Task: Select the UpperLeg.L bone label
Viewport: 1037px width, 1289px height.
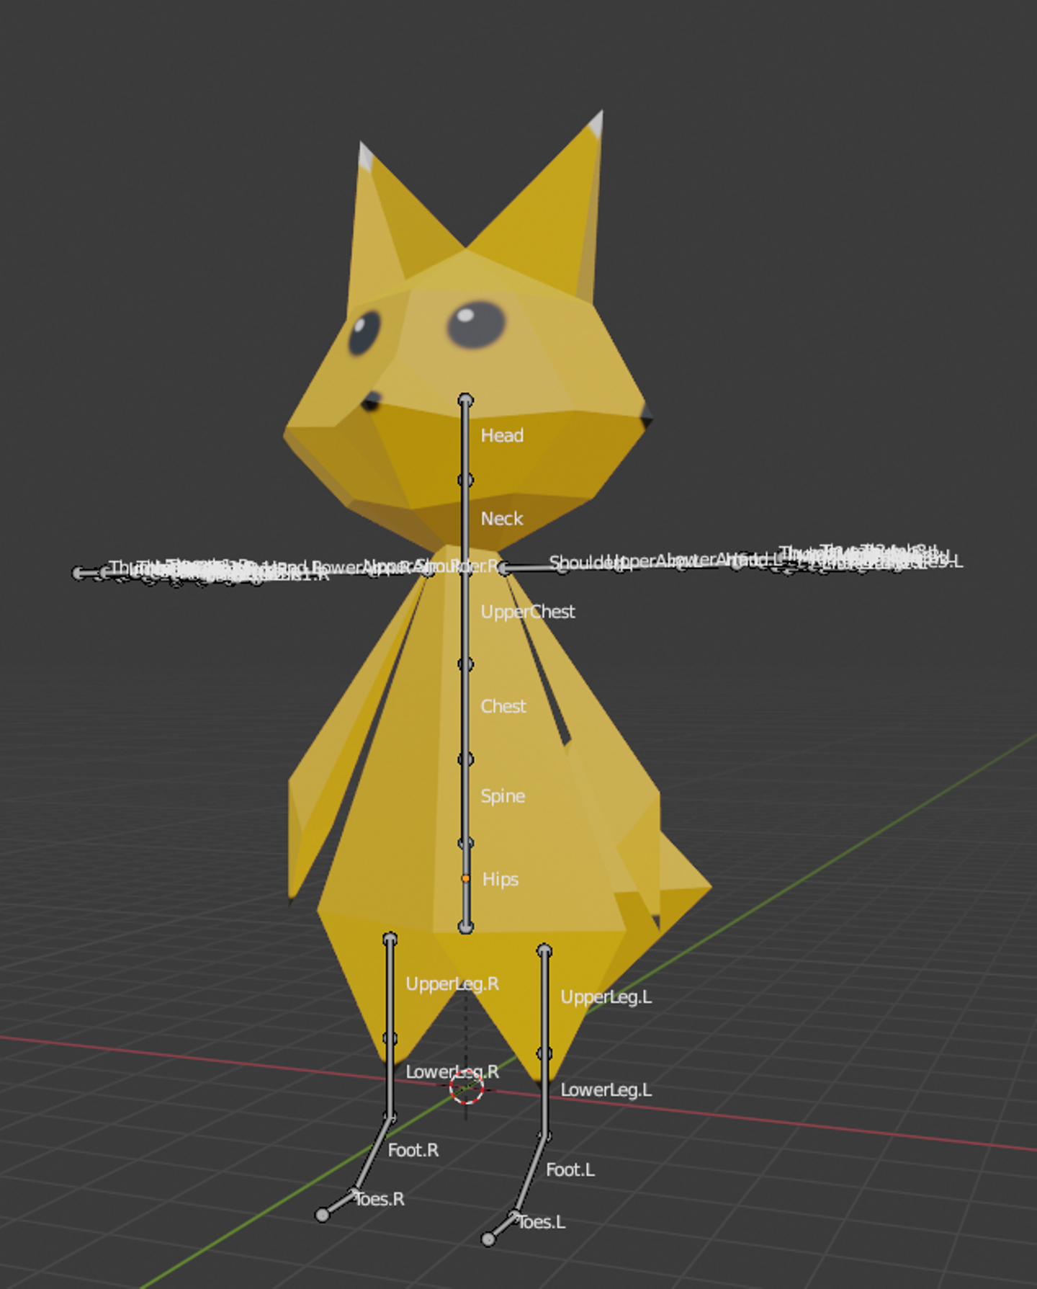Action: 606,997
